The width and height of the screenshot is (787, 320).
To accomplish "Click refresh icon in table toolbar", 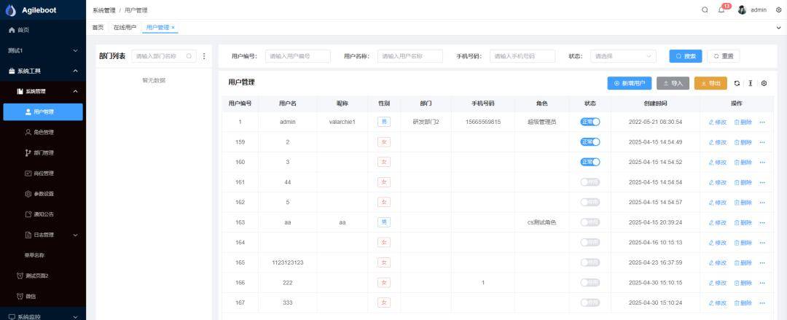I will (x=737, y=83).
